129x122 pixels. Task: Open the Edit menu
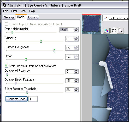click(5, 11)
